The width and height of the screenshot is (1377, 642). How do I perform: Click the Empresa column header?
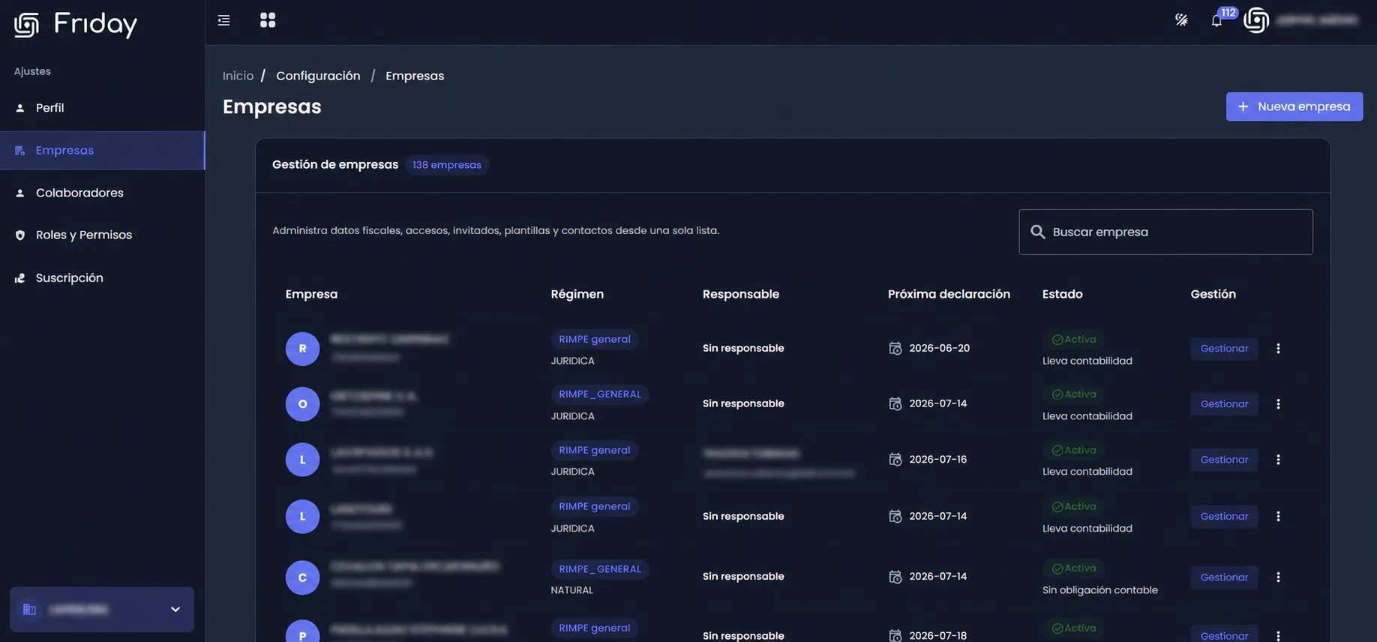click(x=311, y=294)
